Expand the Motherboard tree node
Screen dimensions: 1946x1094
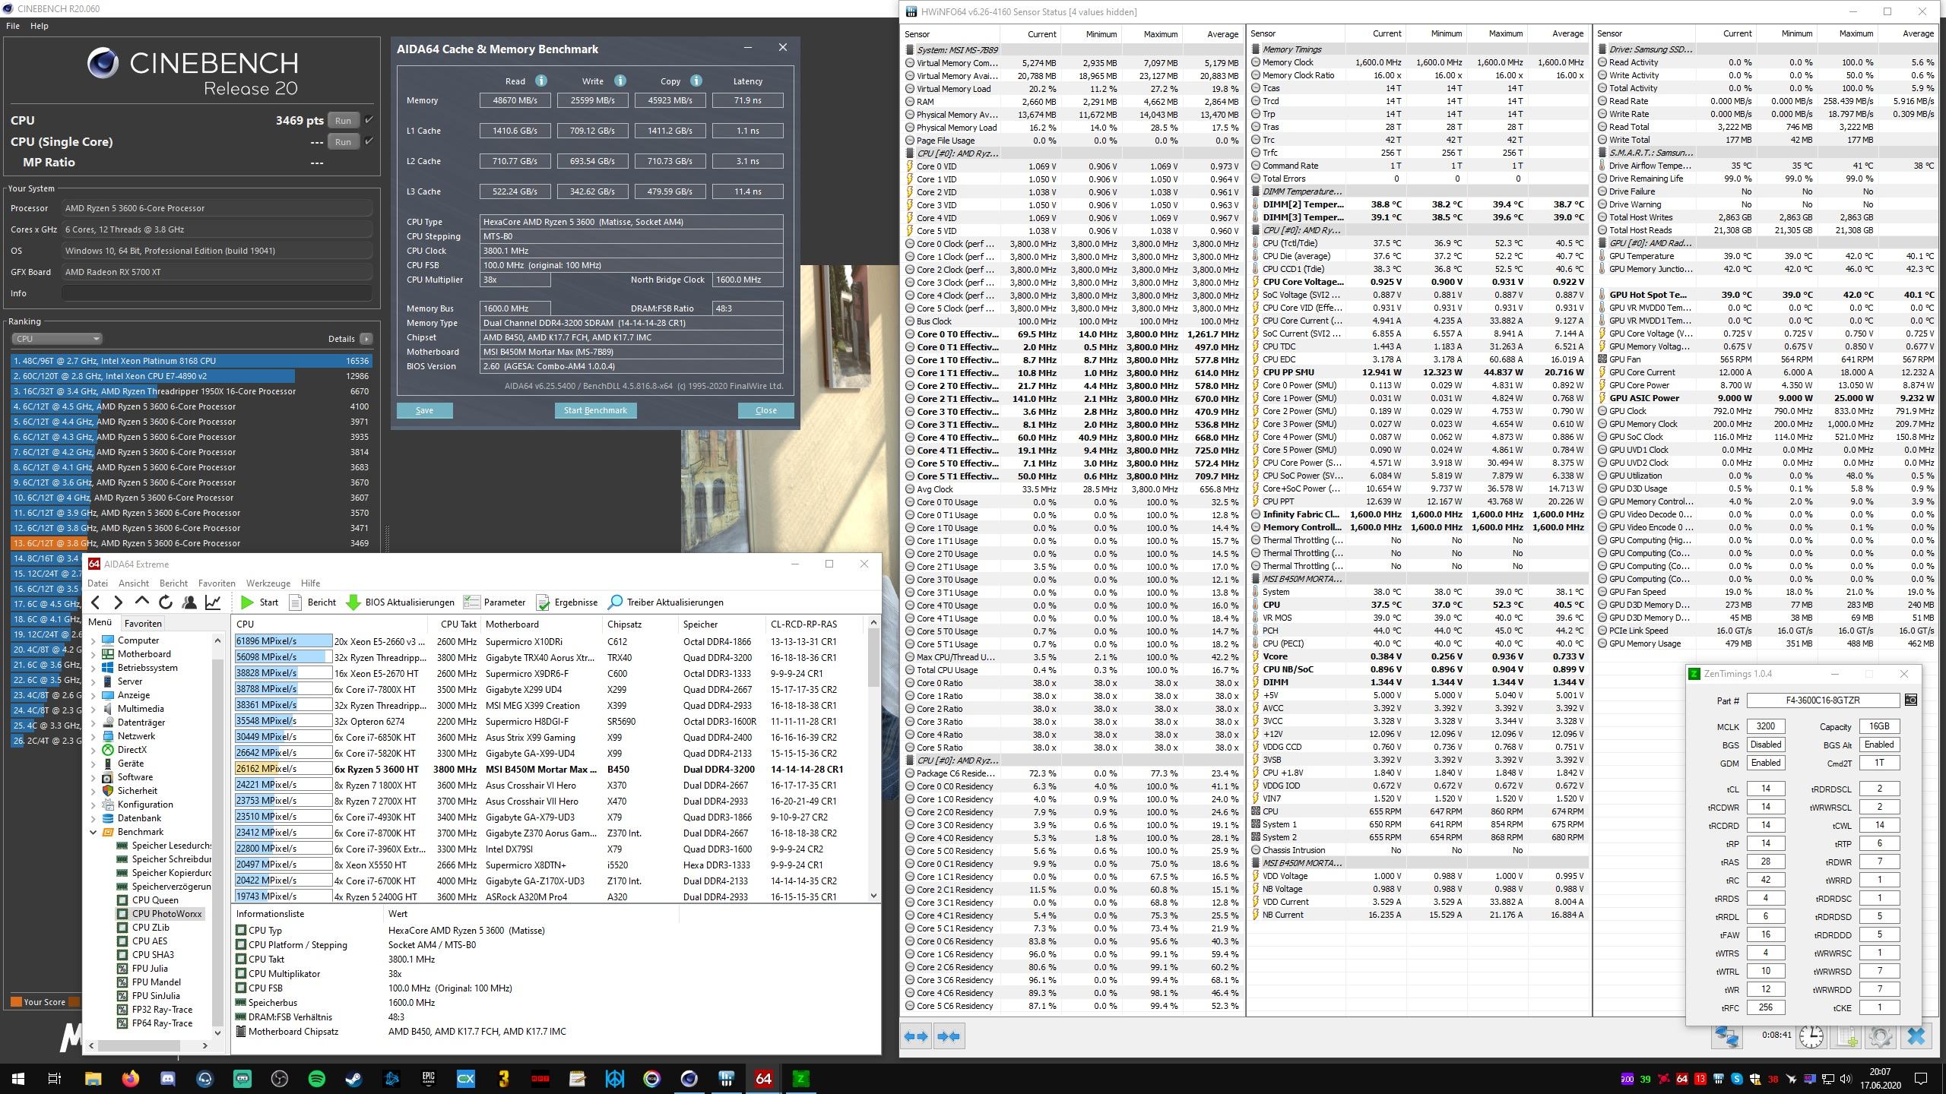tap(93, 654)
